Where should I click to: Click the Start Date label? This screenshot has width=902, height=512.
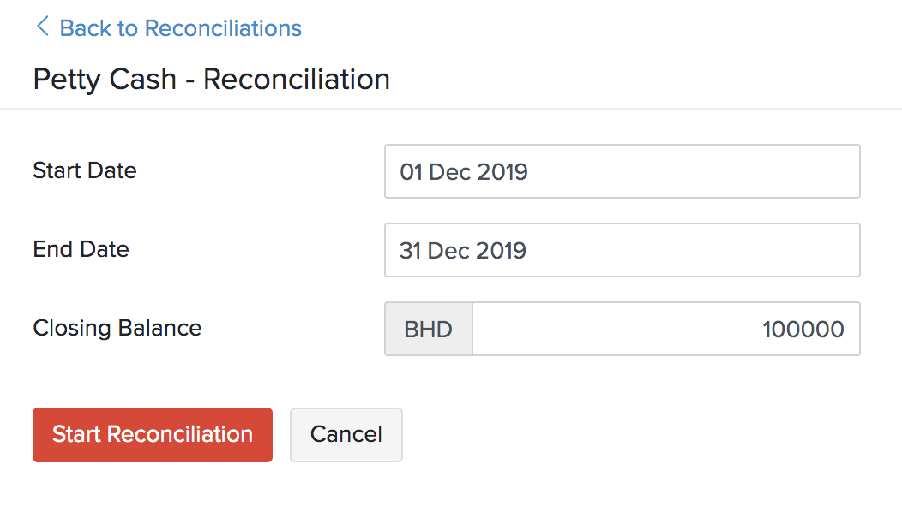click(85, 170)
